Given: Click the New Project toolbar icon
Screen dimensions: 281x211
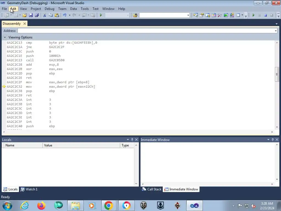Looking at the screenshot, I should [7, 15].
